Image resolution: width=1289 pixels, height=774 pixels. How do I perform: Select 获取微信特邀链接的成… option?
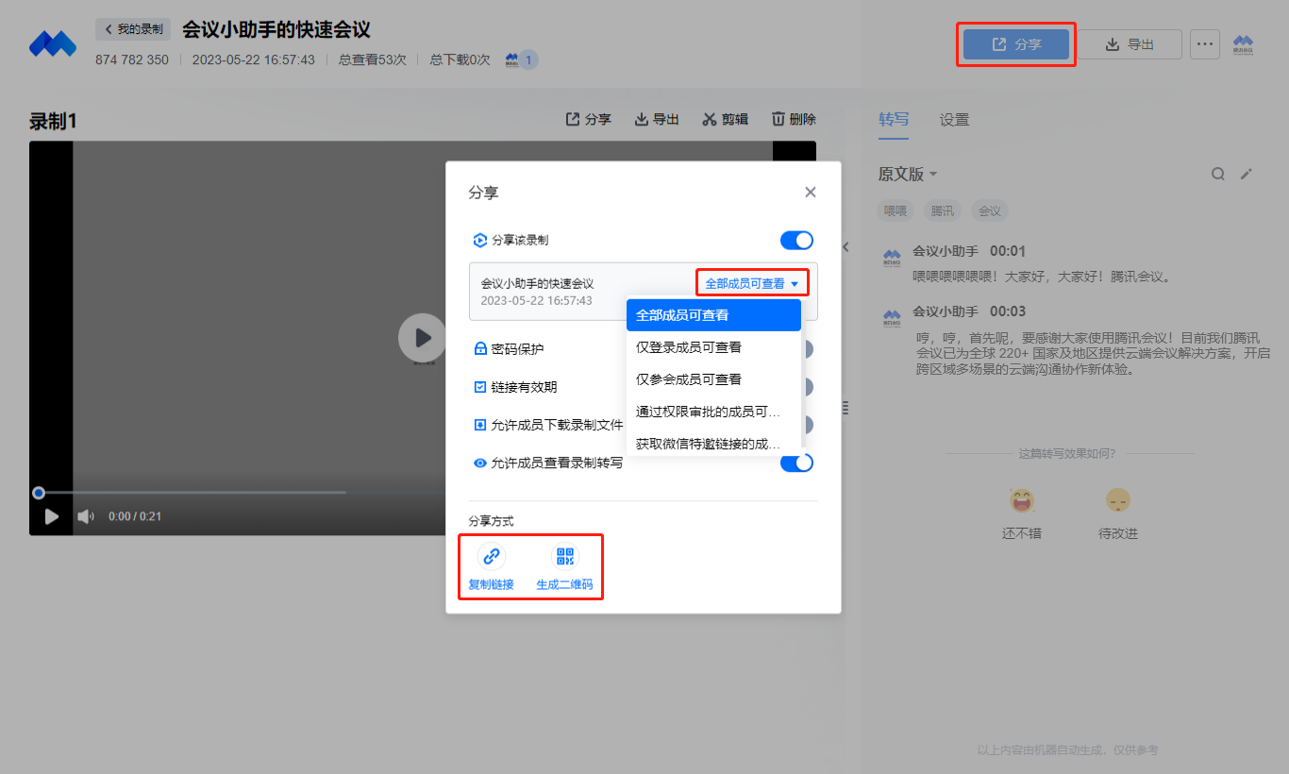click(x=713, y=443)
